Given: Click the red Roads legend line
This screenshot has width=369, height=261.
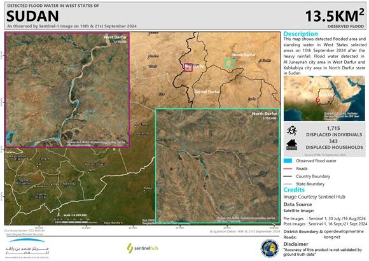Looking at the screenshot, I should [x=288, y=169].
